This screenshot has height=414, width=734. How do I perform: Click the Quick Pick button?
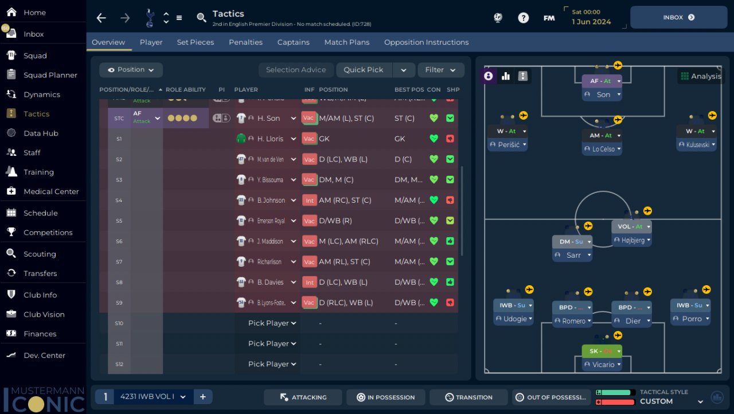(x=364, y=70)
